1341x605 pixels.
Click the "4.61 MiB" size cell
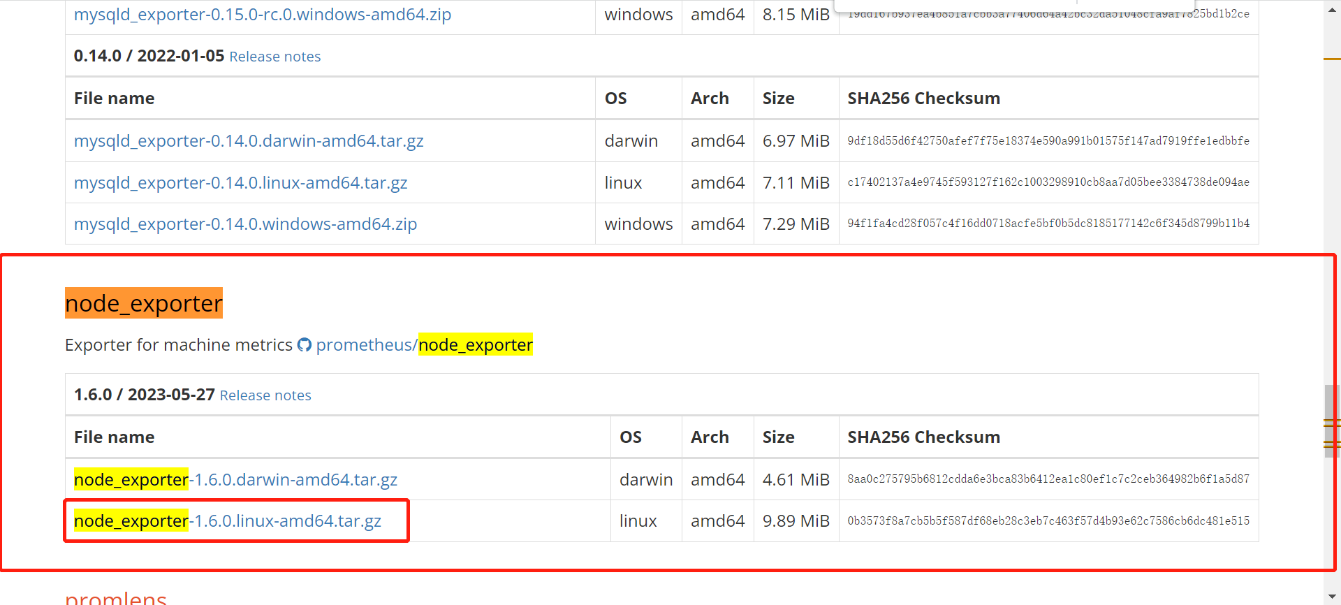796,479
